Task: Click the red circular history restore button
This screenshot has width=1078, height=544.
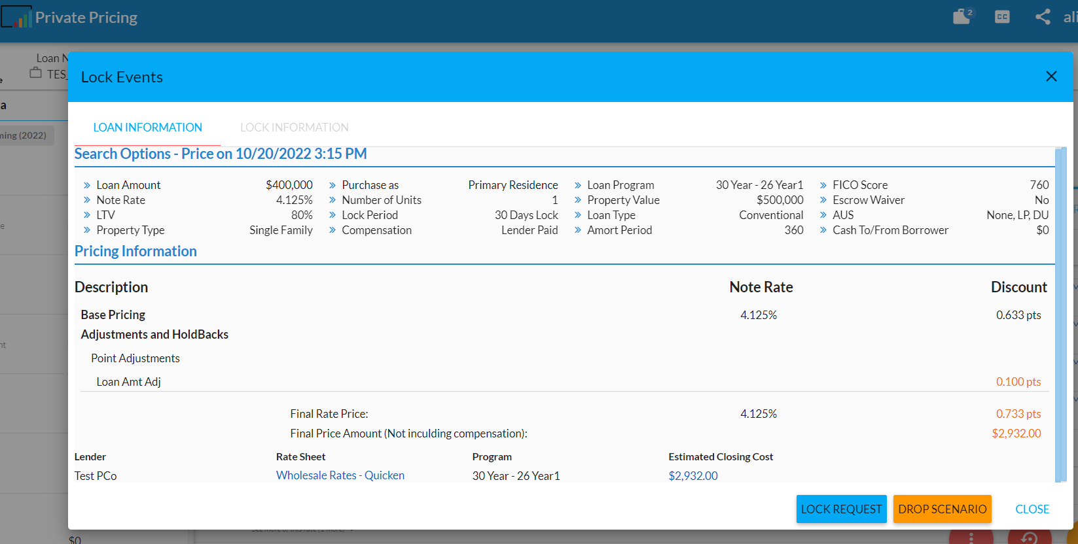Action: point(1030,537)
